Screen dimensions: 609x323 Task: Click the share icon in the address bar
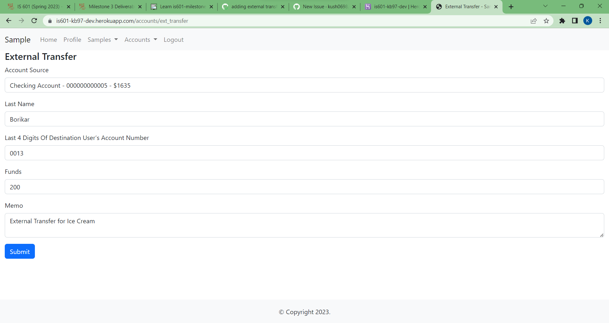click(534, 21)
